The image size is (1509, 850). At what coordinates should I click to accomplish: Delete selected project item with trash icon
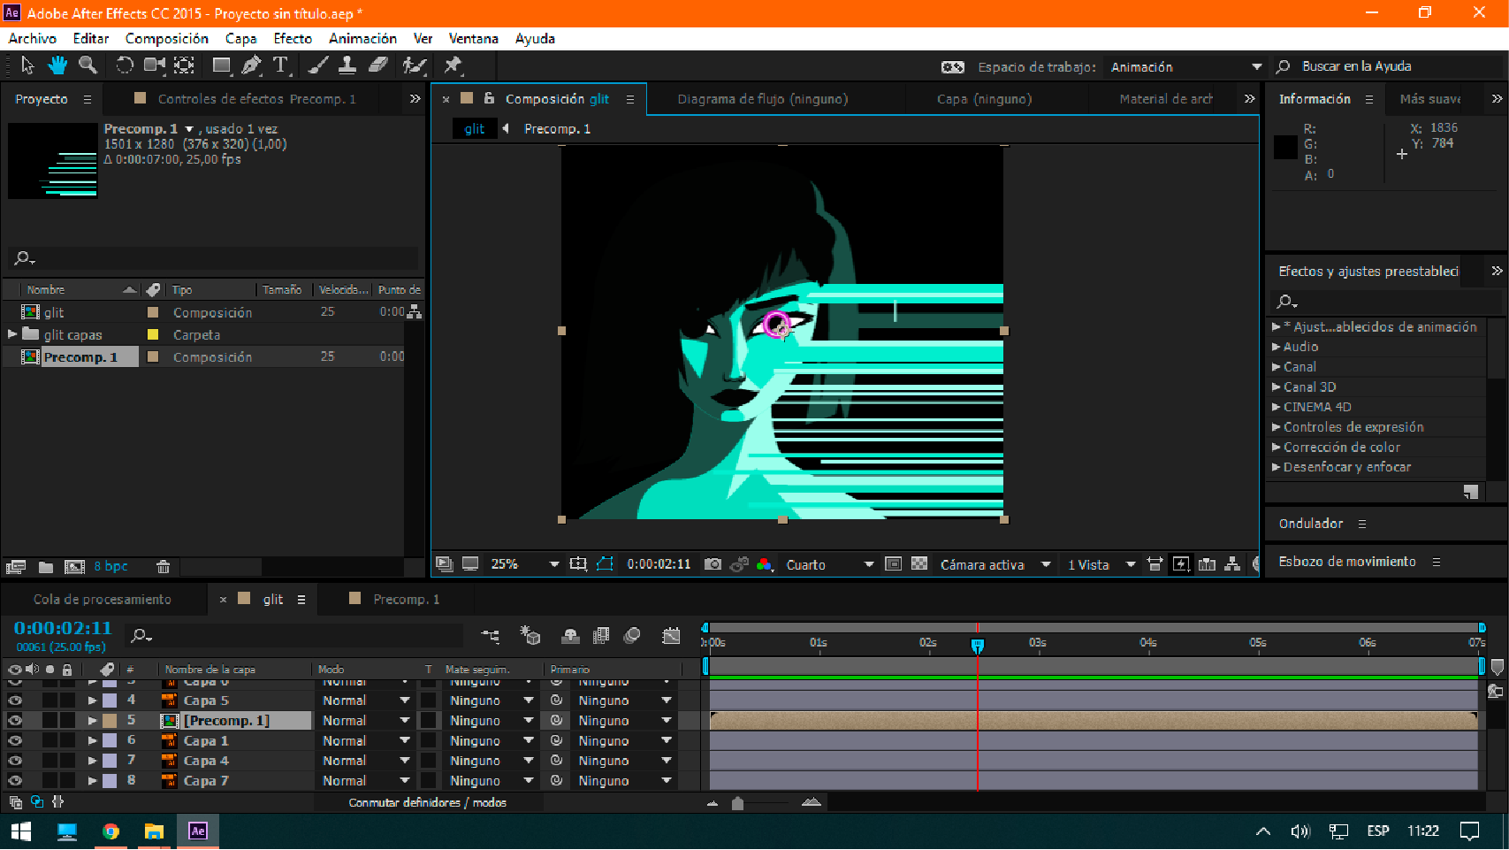pyautogui.click(x=163, y=567)
